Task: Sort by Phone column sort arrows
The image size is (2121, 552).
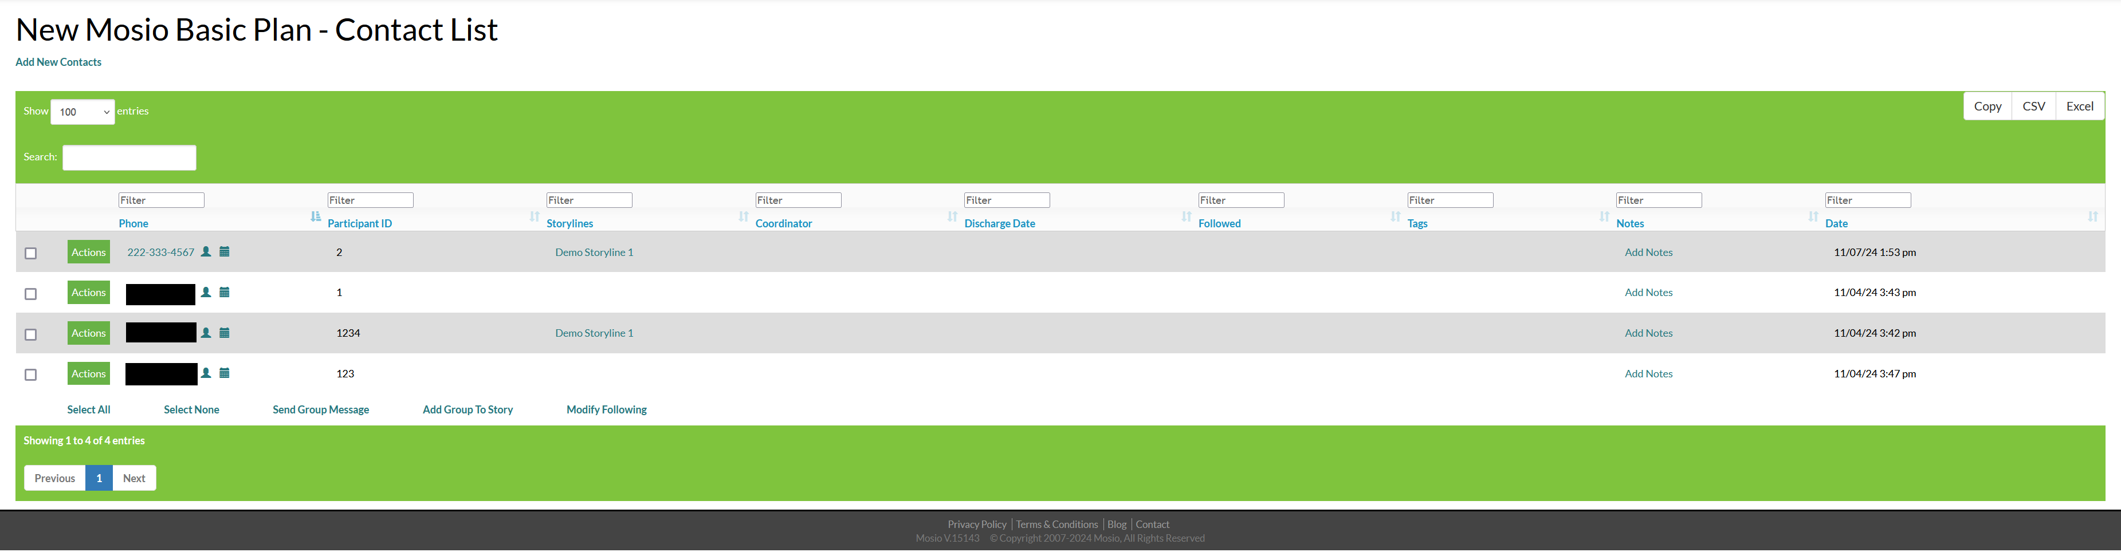Action: click(315, 217)
